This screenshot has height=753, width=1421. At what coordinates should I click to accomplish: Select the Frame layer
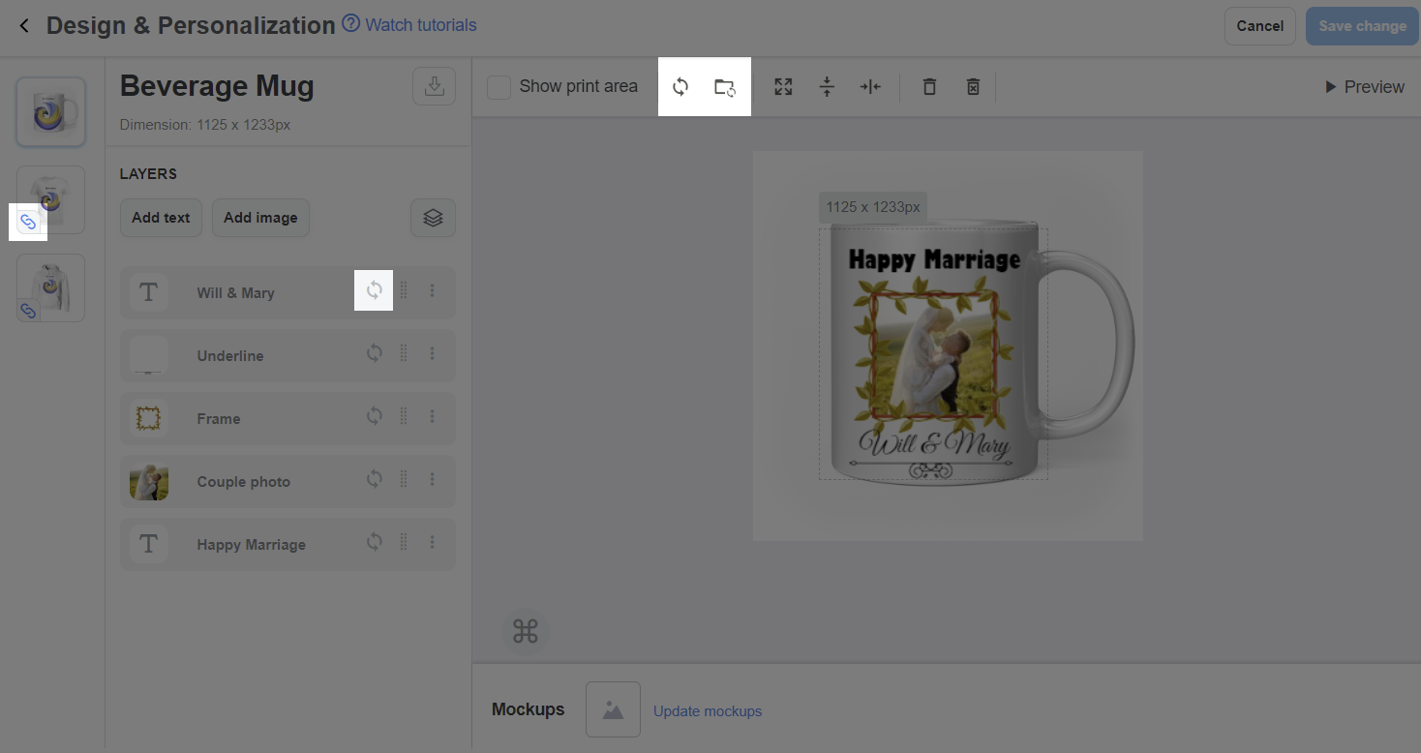click(x=287, y=418)
